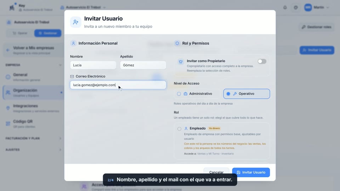Open Integraciones in the sidebar
Screen dimensions: 340x191
33,108
